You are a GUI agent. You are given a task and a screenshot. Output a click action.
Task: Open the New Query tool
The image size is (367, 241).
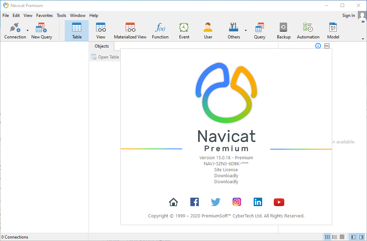pyautogui.click(x=41, y=30)
